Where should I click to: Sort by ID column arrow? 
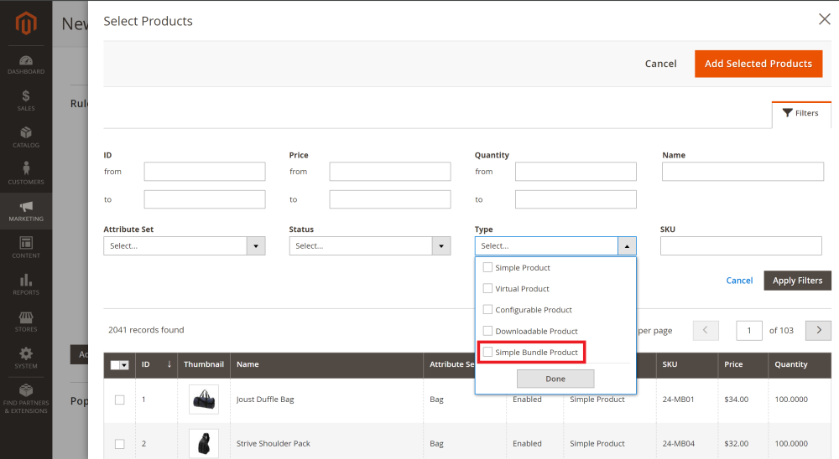pyautogui.click(x=169, y=364)
